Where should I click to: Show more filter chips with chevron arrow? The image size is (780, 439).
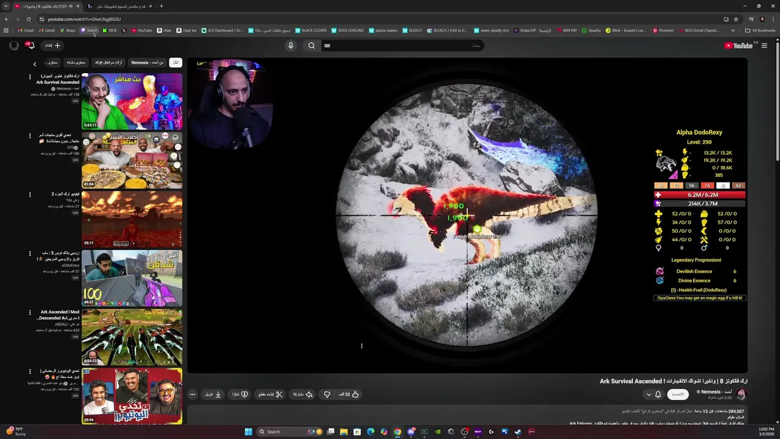click(x=35, y=63)
